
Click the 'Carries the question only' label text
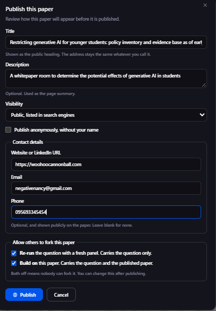126,253
